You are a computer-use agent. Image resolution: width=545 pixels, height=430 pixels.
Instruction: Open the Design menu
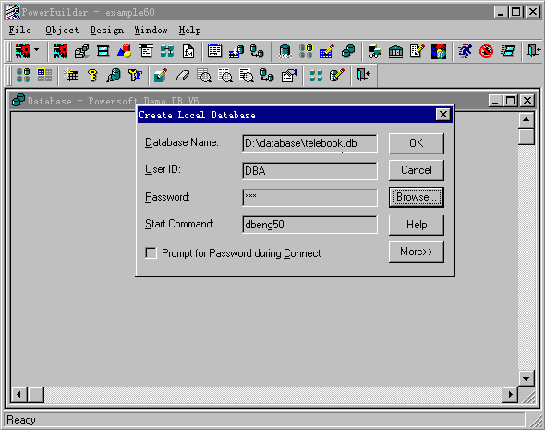(107, 31)
